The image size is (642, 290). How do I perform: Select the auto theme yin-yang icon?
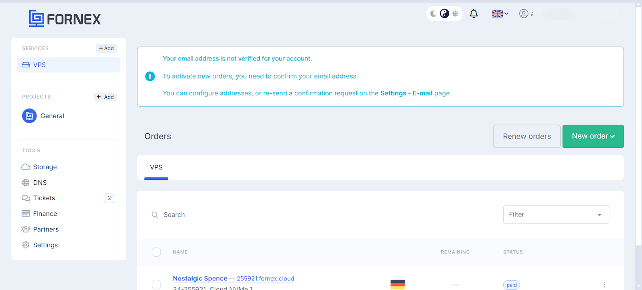[x=444, y=14]
